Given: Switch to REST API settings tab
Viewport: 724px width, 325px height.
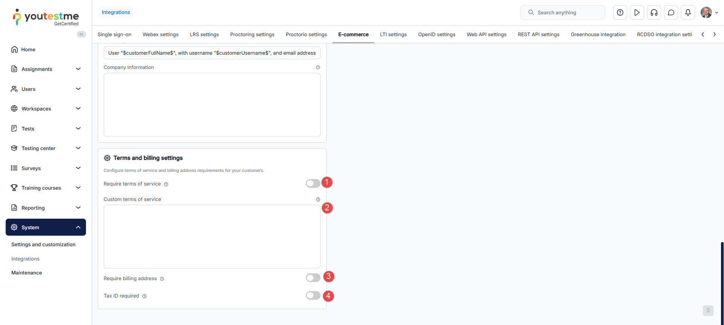Looking at the screenshot, I should [538, 34].
